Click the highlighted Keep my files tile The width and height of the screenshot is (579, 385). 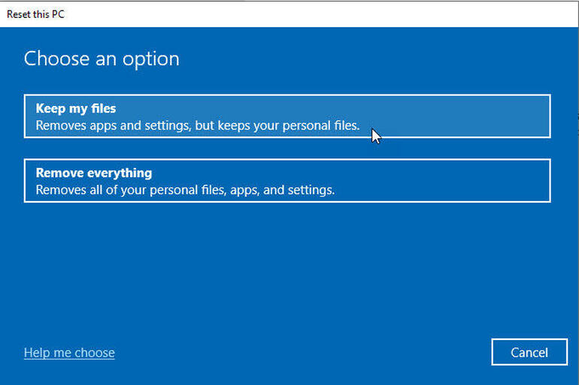pyautogui.click(x=451, y=116)
